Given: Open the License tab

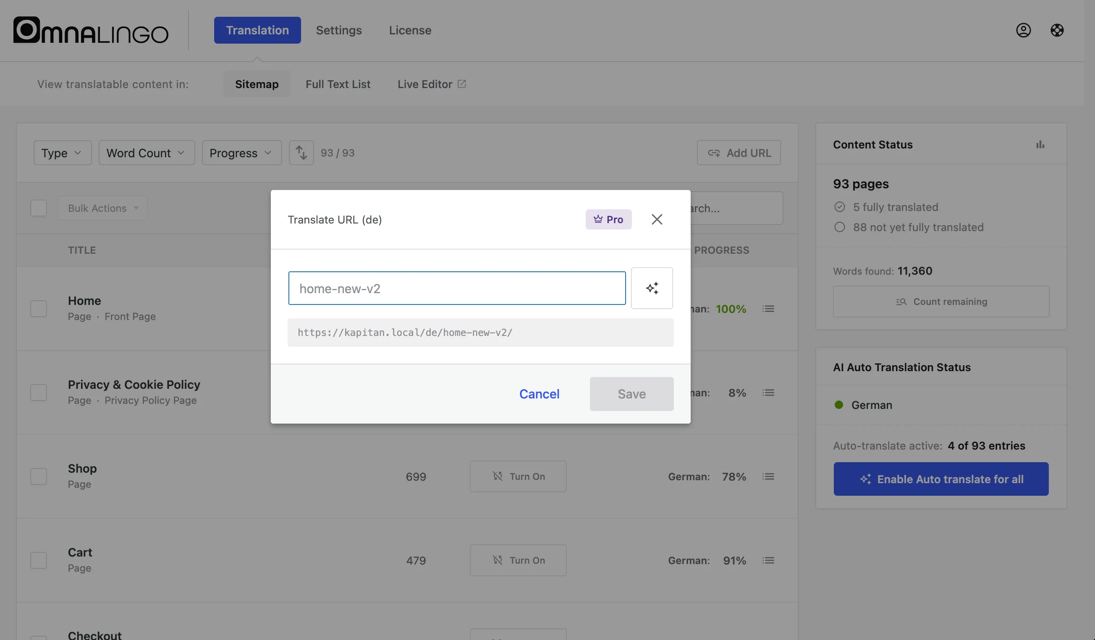Looking at the screenshot, I should pyautogui.click(x=410, y=30).
